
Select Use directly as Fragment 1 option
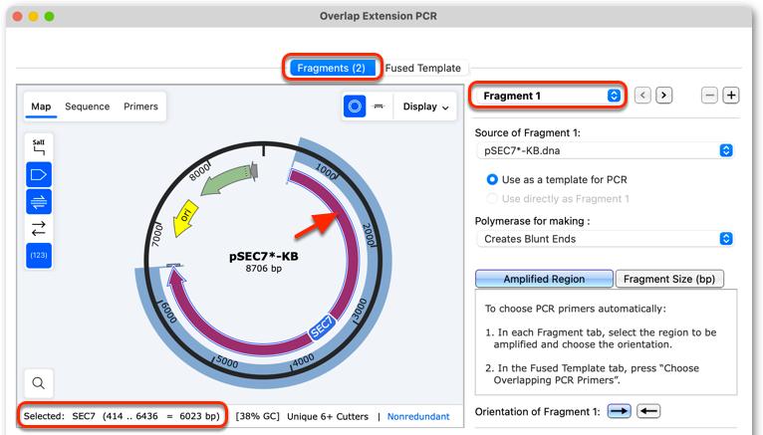coord(558,199)
